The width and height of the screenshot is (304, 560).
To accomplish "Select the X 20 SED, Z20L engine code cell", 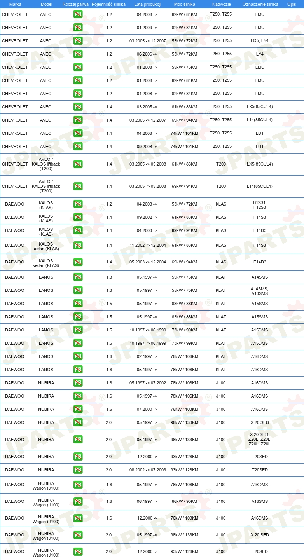I will 260,440.
